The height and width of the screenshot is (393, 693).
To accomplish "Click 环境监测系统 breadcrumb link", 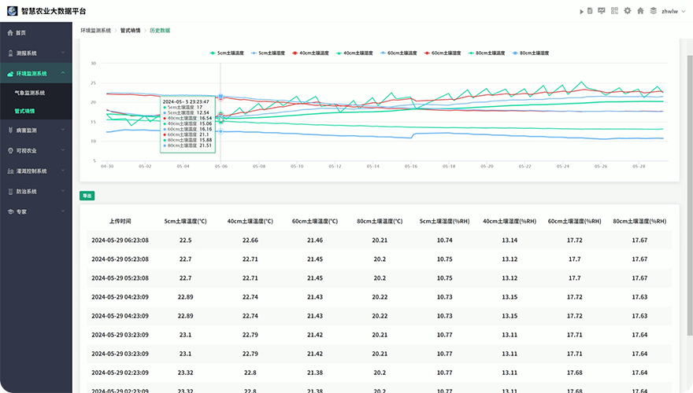I will tap(95, 31).
